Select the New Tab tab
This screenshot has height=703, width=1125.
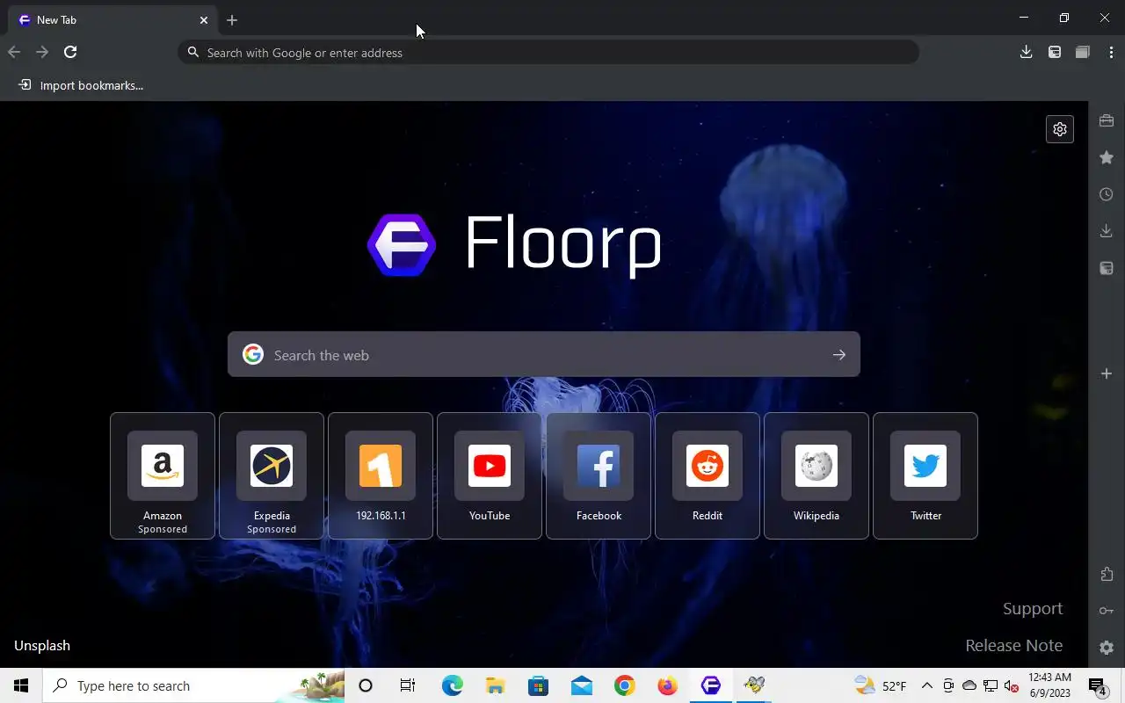(x=112, y=19)
